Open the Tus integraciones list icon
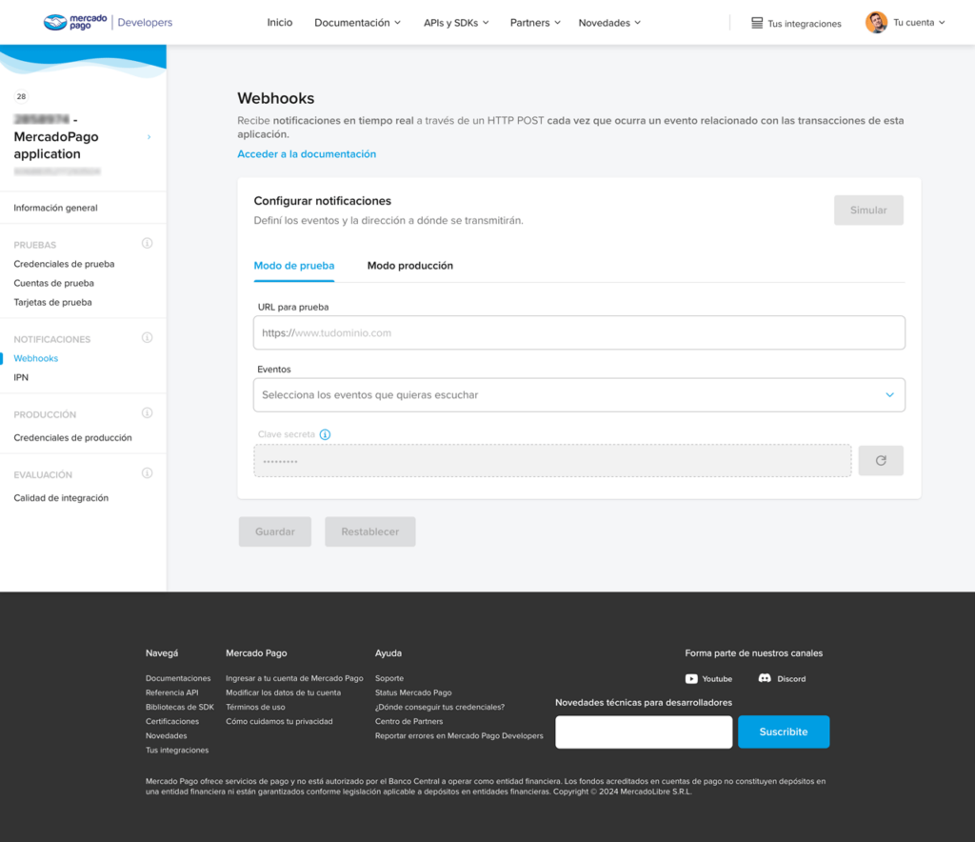This screenshot has height=842, width=975. (757, 23)
